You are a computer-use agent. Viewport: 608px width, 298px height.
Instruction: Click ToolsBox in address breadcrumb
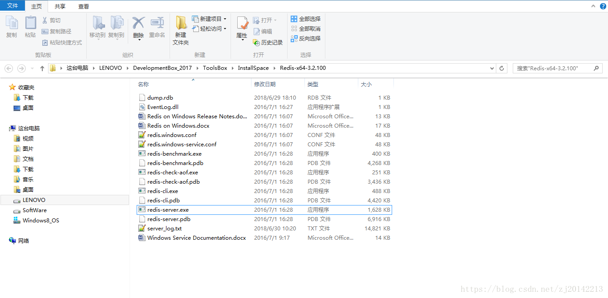[x=215, y=68]
